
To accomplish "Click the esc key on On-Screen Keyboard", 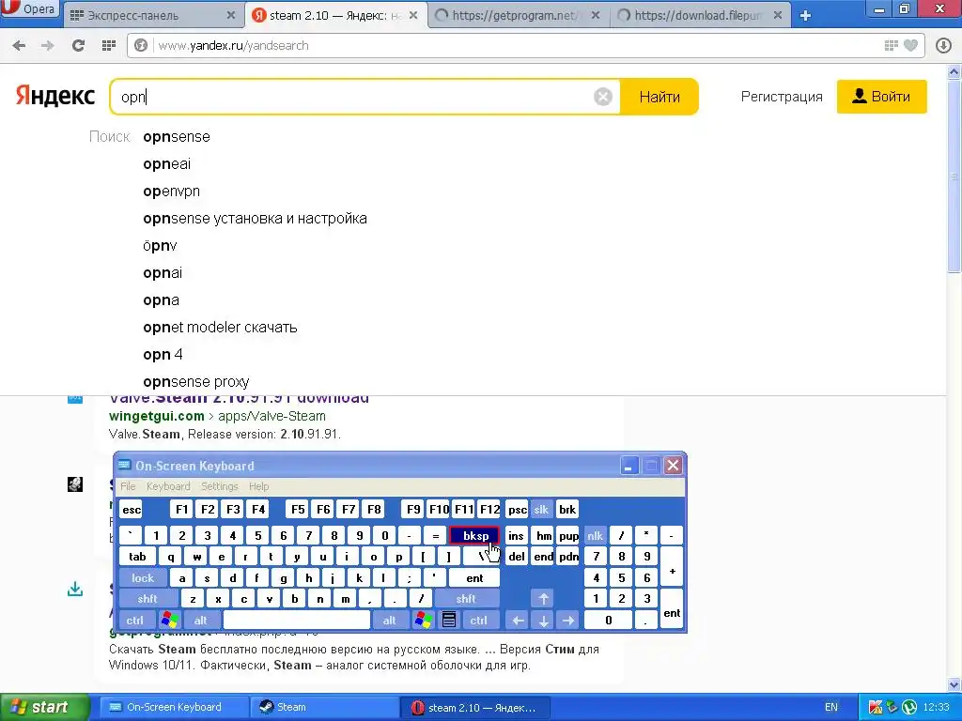I will tap(132, 510).
